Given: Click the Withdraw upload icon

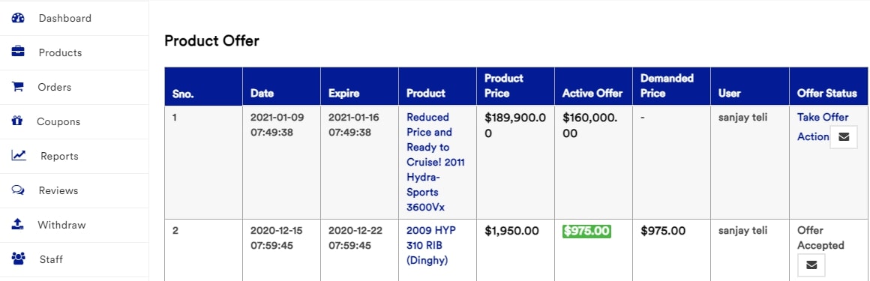Looking at the screenshot, I should [18, 225].
